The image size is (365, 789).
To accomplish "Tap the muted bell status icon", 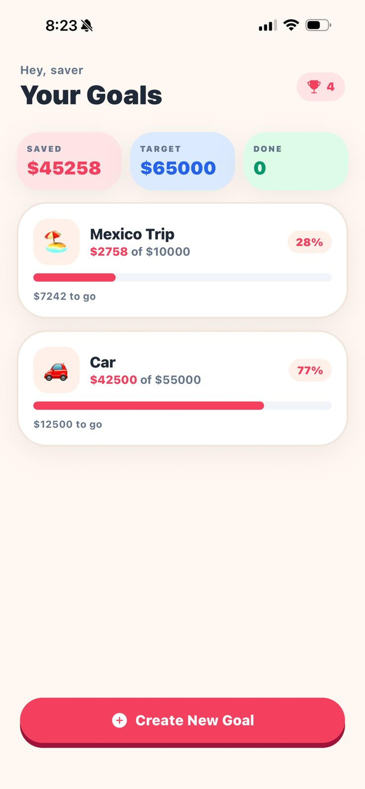I will point(87,26).
